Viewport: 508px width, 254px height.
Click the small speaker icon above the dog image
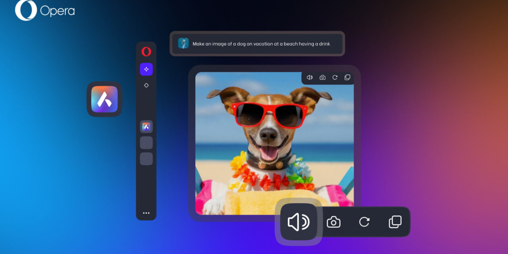coord(310,77)
